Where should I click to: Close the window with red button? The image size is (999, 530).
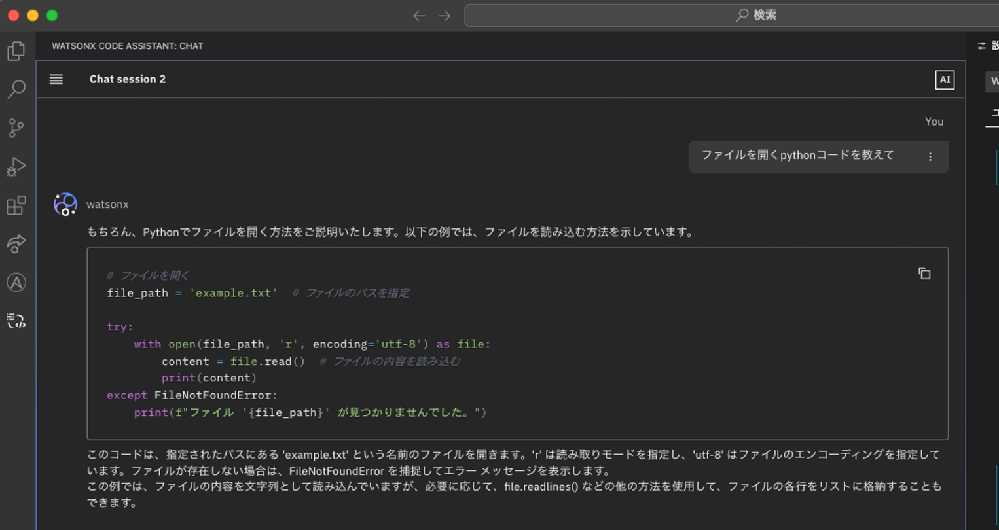13,16
